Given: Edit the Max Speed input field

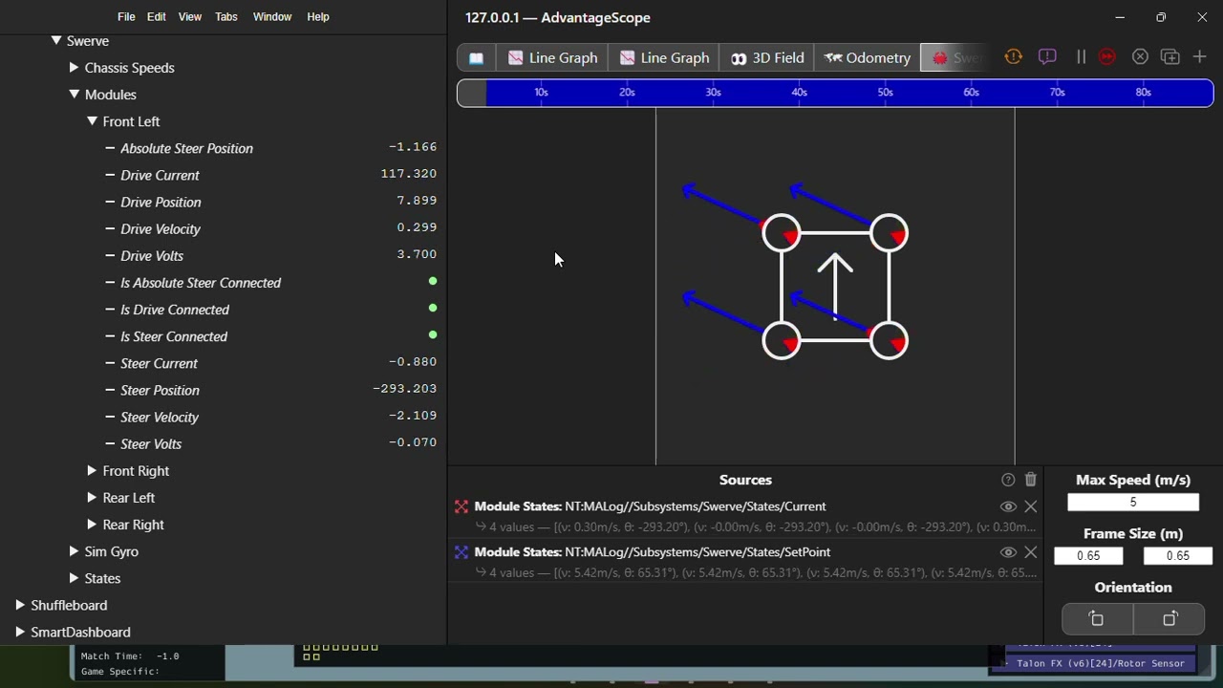Looking at the screenshot, I should pyautogui.click(x=1132, y=503).
